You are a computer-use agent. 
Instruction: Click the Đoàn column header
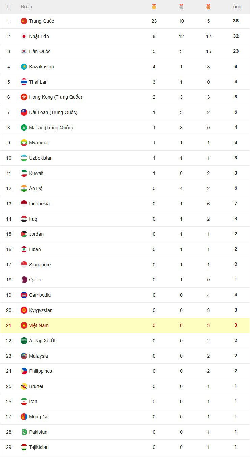pos(26,7)
